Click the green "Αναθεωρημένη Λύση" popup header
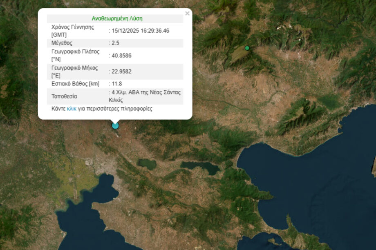This screenshot has height=250, width=376. point(117,19)
